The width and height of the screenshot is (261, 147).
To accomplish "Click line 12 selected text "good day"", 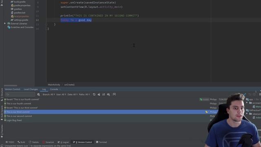I will click(x=85, y=20).
